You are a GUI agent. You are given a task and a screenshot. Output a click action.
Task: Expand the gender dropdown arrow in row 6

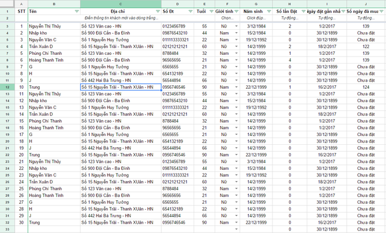click(x=236, y=47)
